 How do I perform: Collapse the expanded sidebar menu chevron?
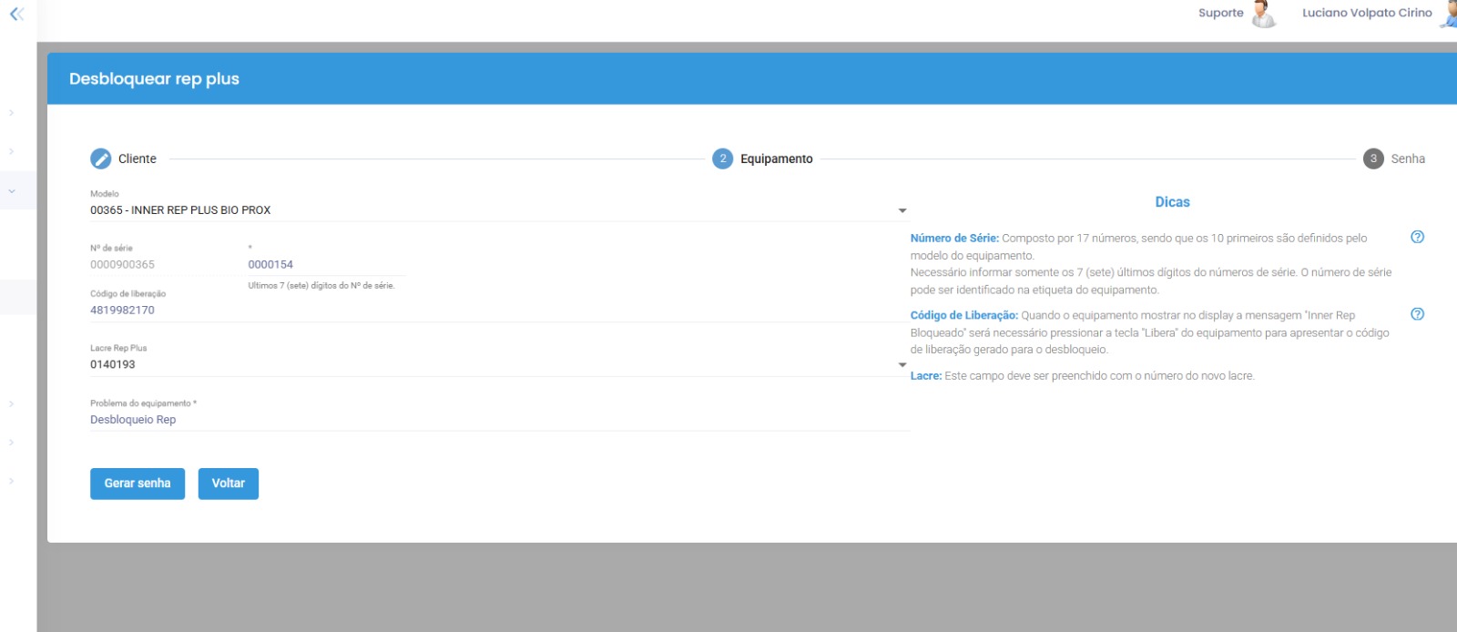point(12,191)
